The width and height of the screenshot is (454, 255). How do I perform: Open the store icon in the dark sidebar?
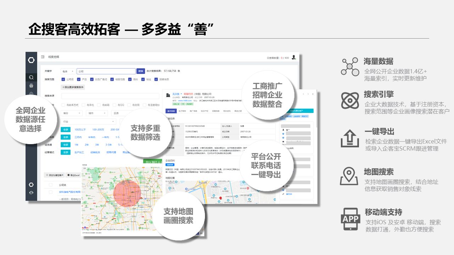click(x=31, y=85)
